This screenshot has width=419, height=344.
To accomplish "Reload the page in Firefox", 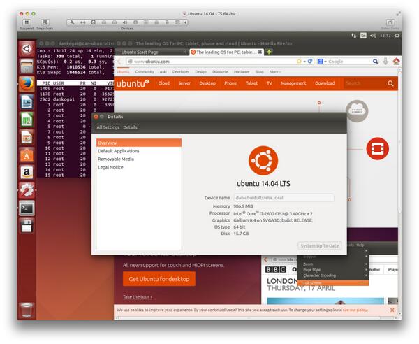I will (310, 62).
